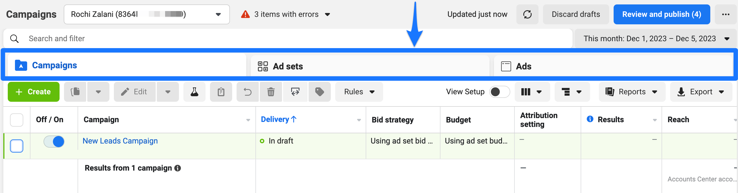This screenshot has width=738, height=193.
Task: Click the clipboard paste icon
Action: pos(221,92)
